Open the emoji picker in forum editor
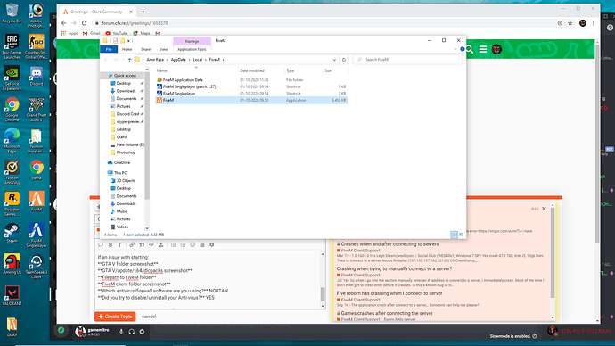 [x=193, y=245]
